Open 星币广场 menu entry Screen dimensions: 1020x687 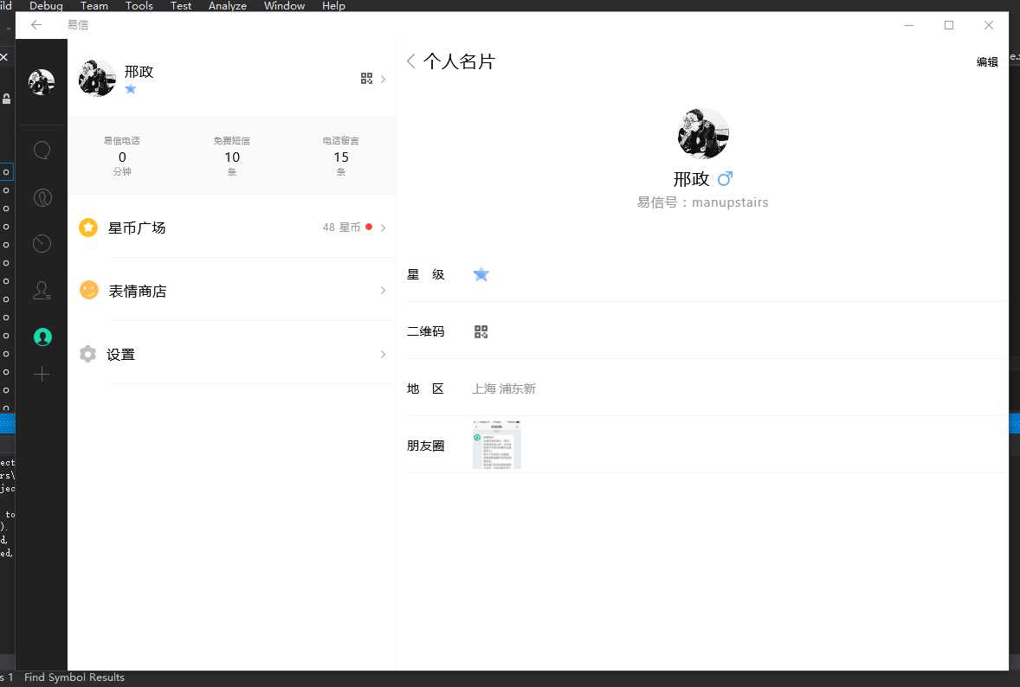[x=232, y=228]
